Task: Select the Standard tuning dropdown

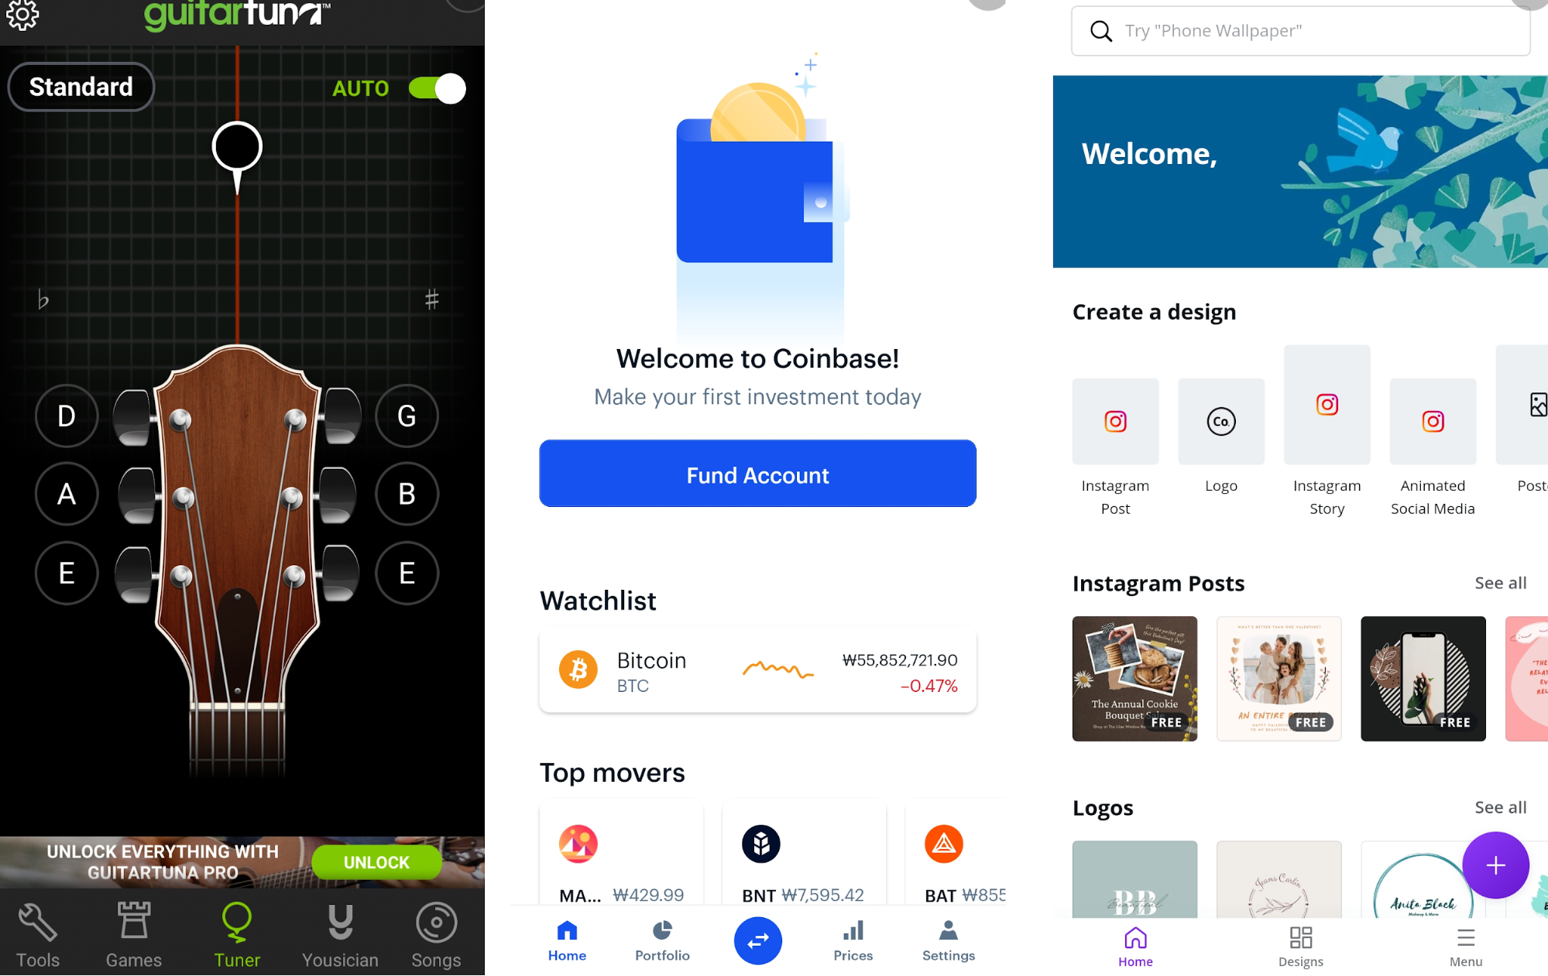Action: click(x=80, y=87)
